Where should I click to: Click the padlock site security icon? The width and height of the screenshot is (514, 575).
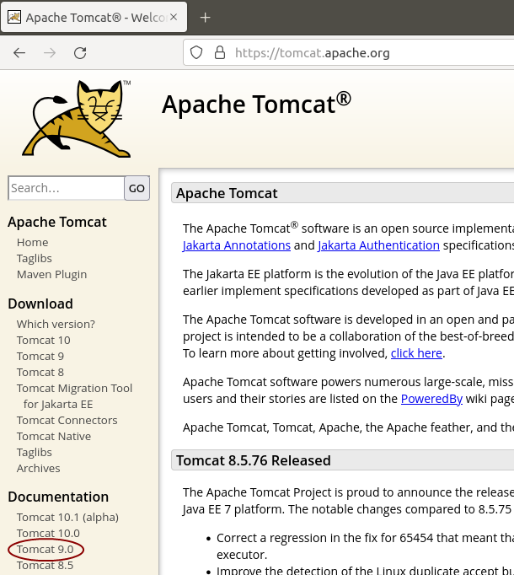pyautogui.click(x=219, y=52)
